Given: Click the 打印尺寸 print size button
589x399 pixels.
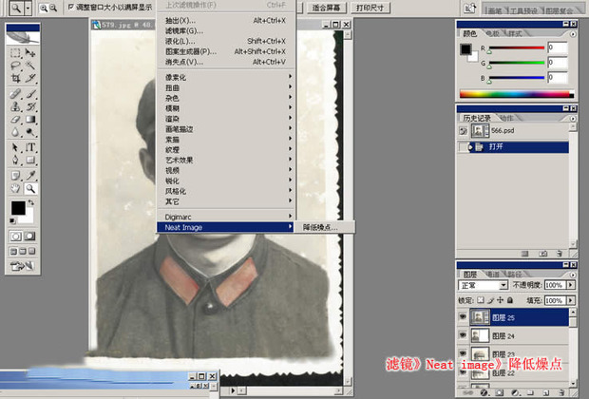Looking at the screenshot, I should (370, 7).
